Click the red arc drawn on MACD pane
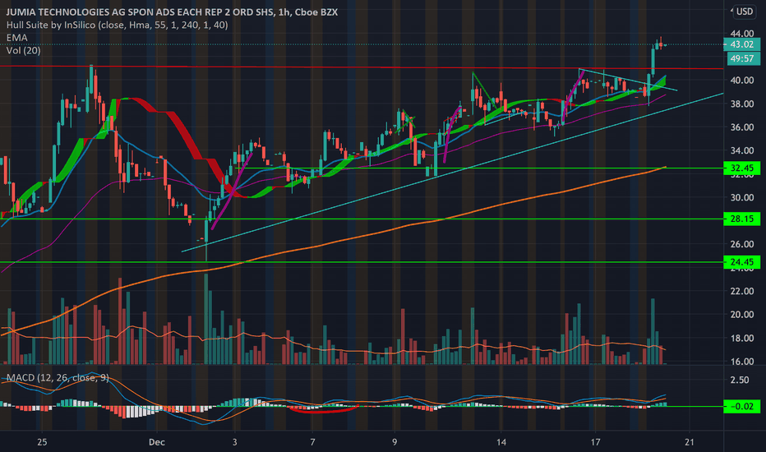This screenshot has height=452, width=766. (324, 410)
